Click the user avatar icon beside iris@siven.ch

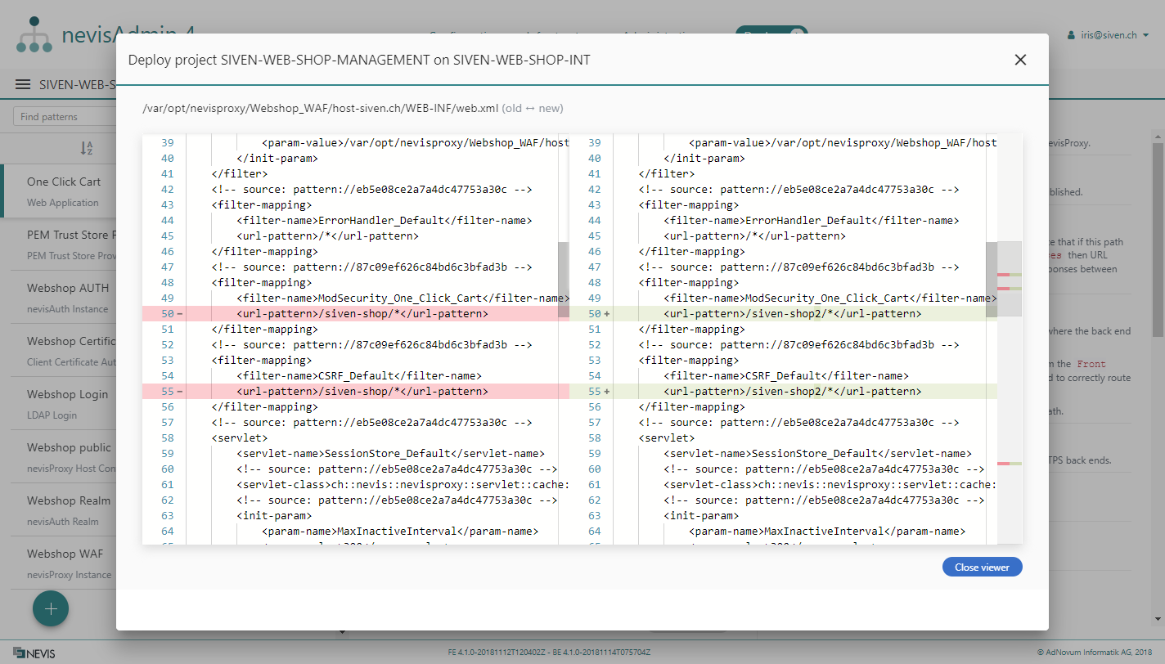pyautogui.click(x=1072, y=35)
